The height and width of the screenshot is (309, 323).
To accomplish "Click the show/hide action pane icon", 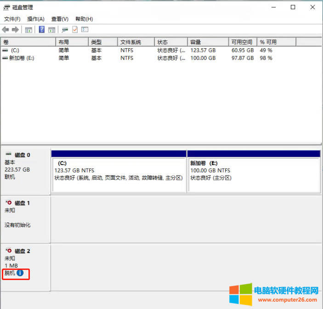I will 52,29.
